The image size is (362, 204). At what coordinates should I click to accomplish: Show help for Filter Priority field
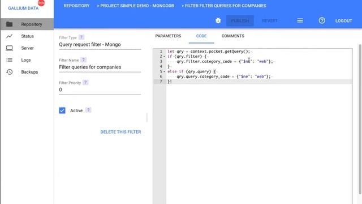(85, 83)
